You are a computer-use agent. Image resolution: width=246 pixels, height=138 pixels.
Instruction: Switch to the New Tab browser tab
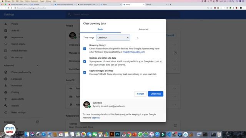[x=156, y=5]
